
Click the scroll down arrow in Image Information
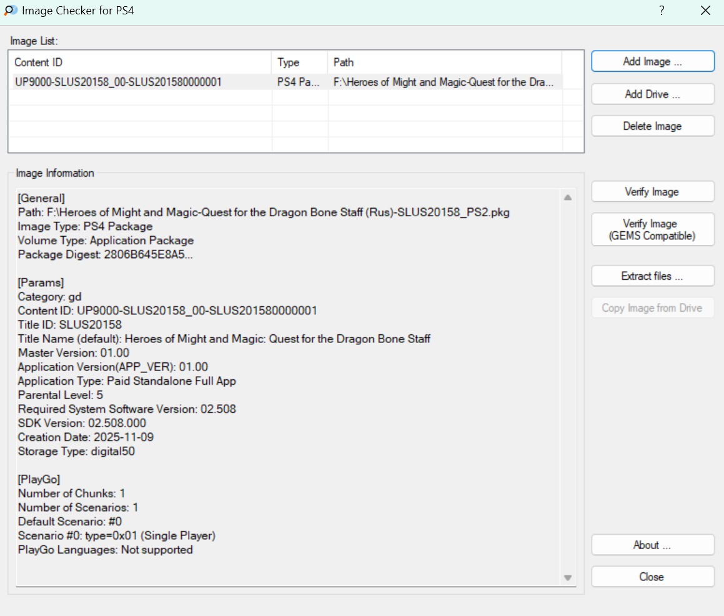click(568, 578)
